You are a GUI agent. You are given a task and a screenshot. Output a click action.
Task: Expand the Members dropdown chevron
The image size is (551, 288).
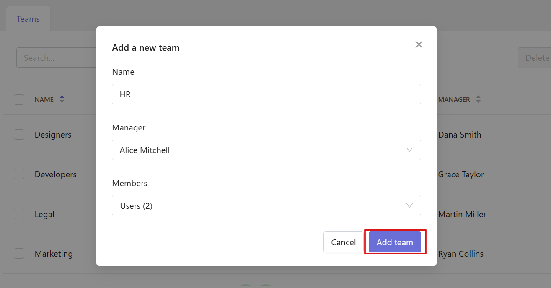coord(409,205)
